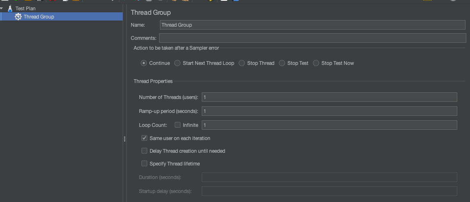Choose the Stop Thread radio button
Screen dimensions: 470x202
(x=242, y=63)
